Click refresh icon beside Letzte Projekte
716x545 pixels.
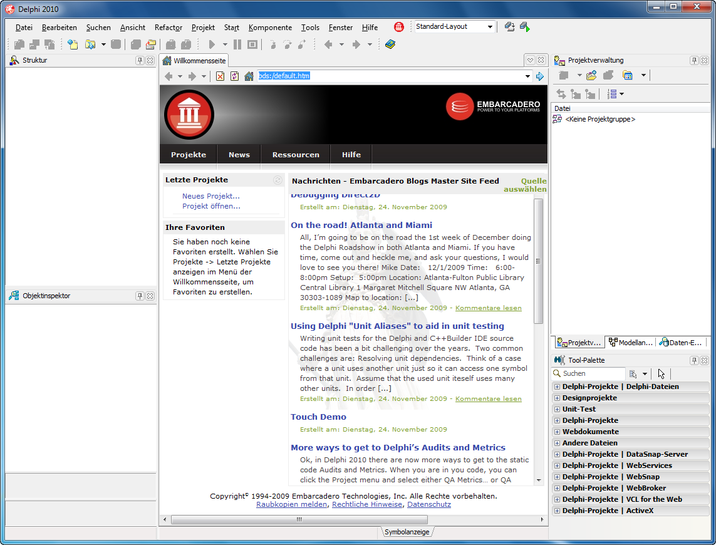coord(277,180)
